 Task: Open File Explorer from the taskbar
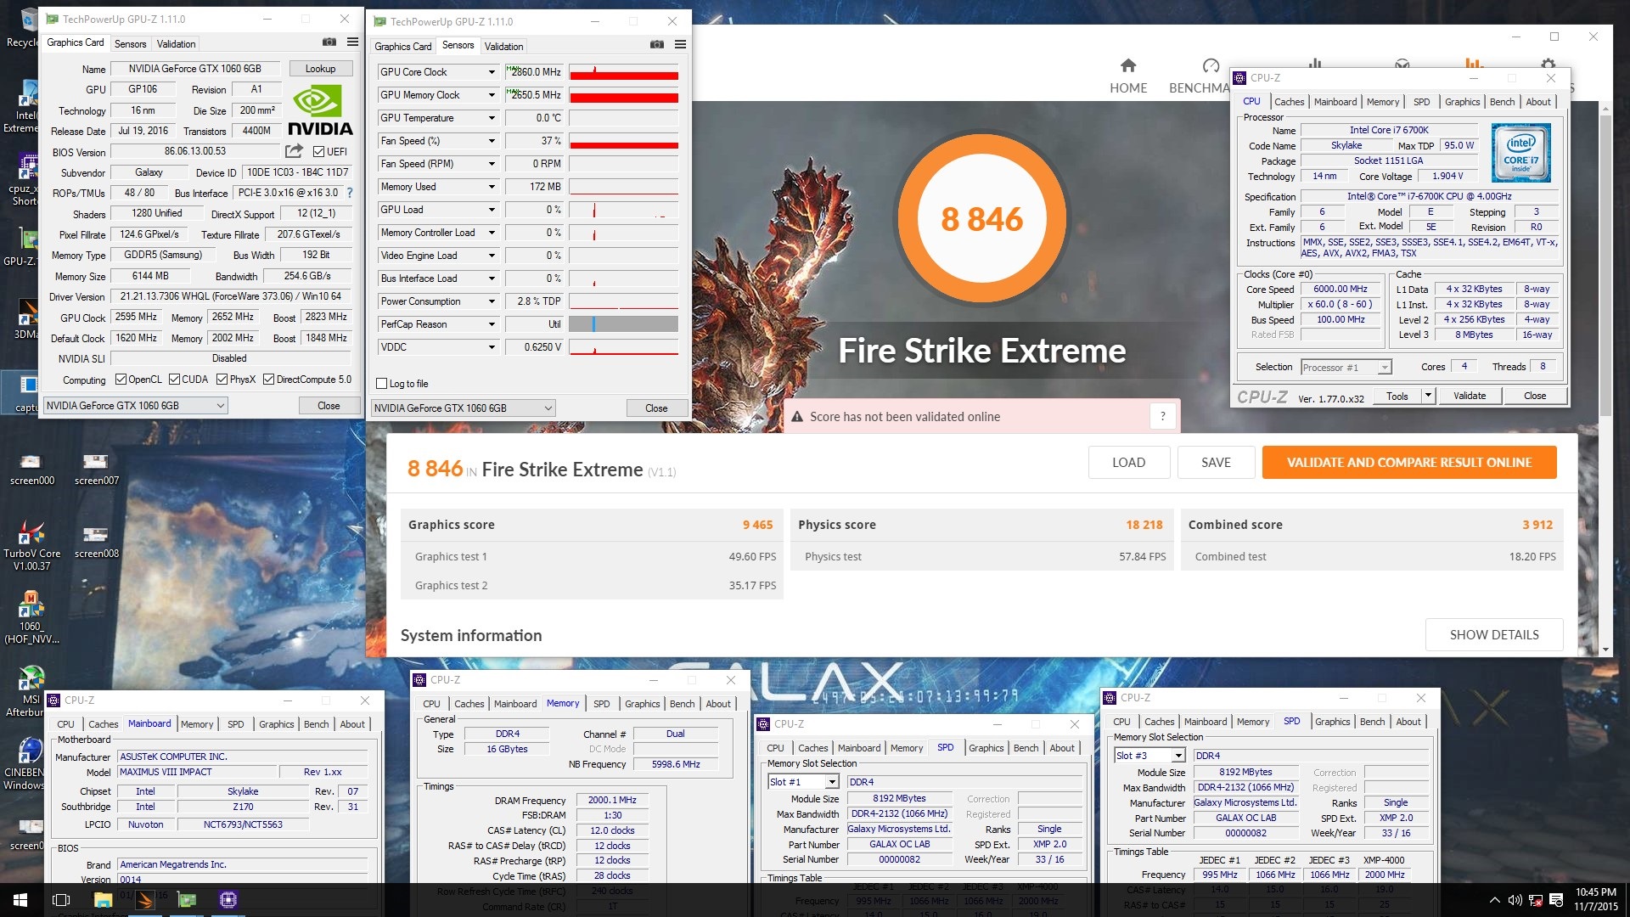click(103, 900)
